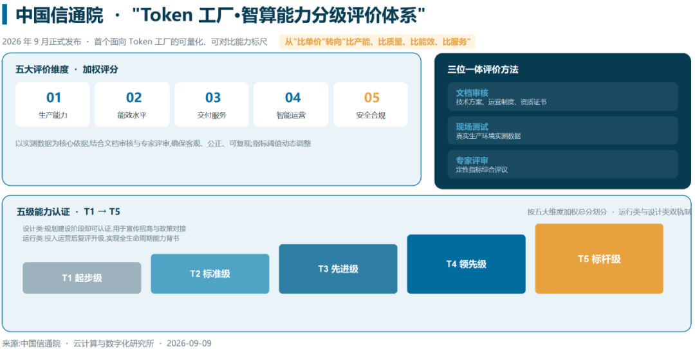Click the 04 智能运营 card

pos(291,105)
